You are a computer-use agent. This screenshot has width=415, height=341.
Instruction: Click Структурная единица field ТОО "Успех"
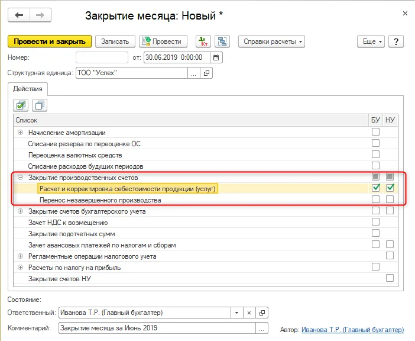[132, 73]
